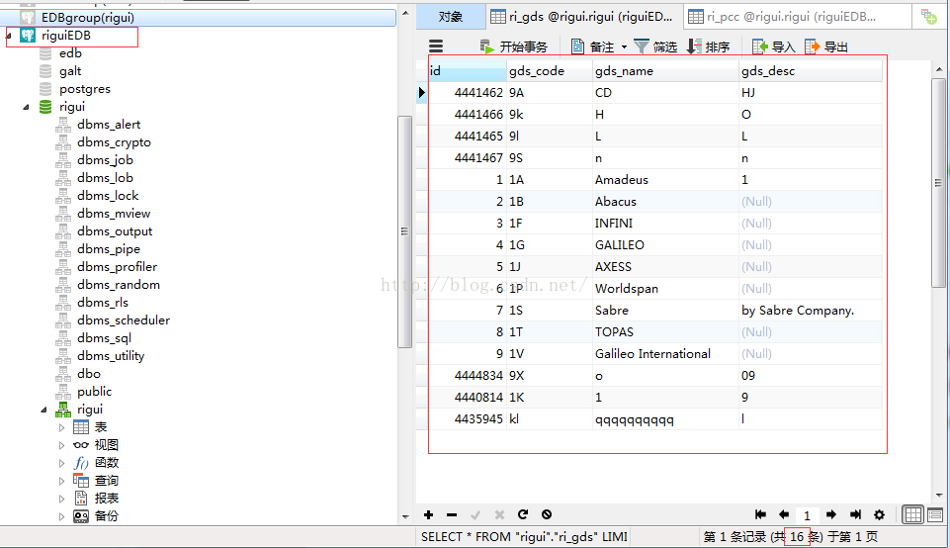Switch to grid view
Viewport: 950px width, 548px height.
(x=913, y=514)
